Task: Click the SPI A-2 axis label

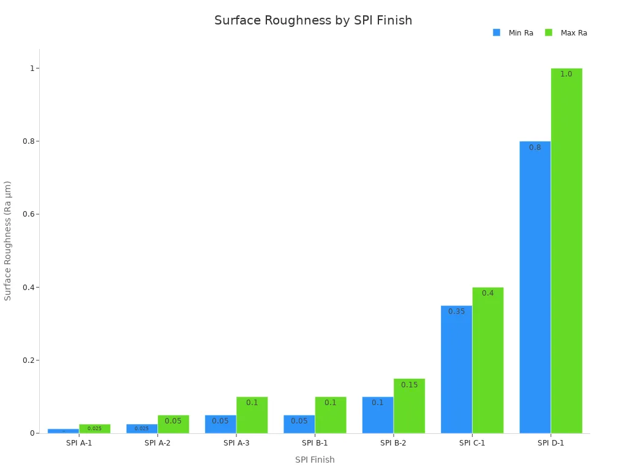Action: click(156, 442)
